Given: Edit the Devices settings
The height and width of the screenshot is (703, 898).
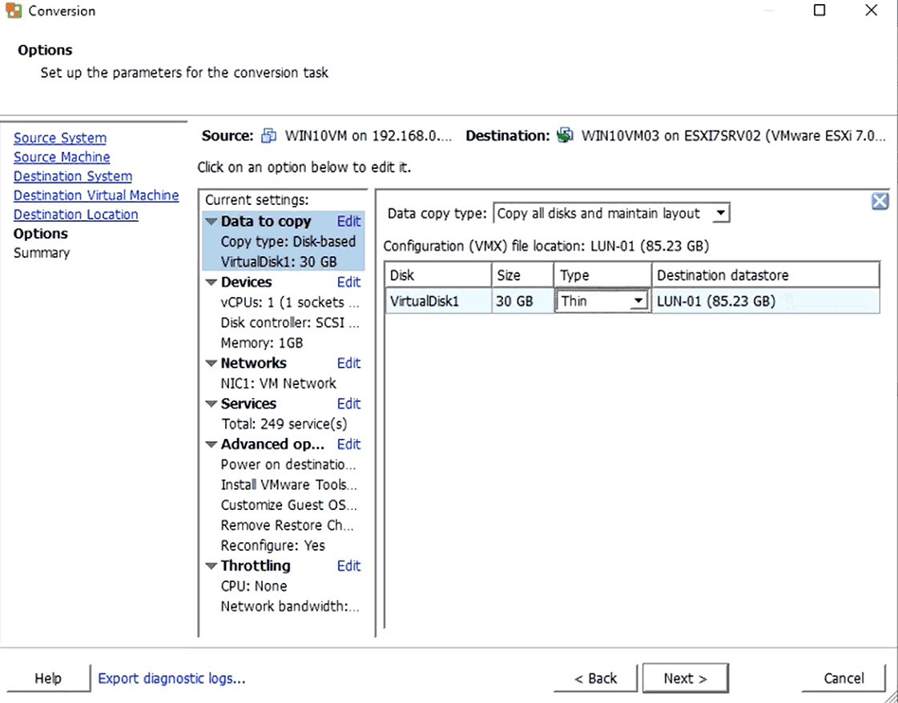Looking at the screenshot, I should pos(348,282).
